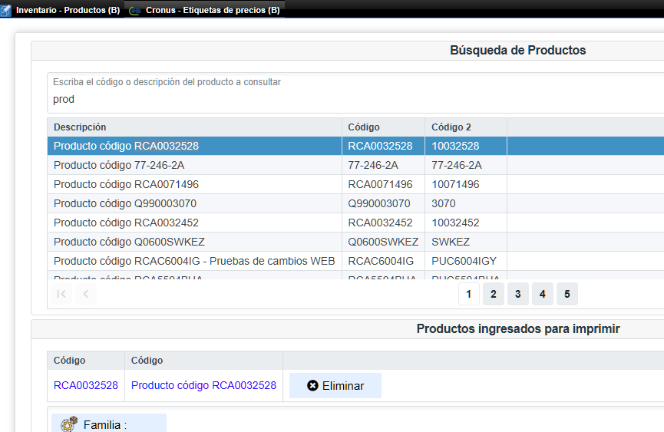This screenshot has height=432, width=664.
Task: Click the product search input field
Action: pyautogui.click(x=307, y=99)
